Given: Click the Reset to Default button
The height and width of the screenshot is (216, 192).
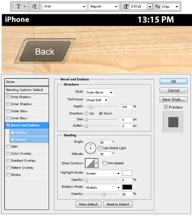Looking at the screenshot, I should tap(118, 204).
